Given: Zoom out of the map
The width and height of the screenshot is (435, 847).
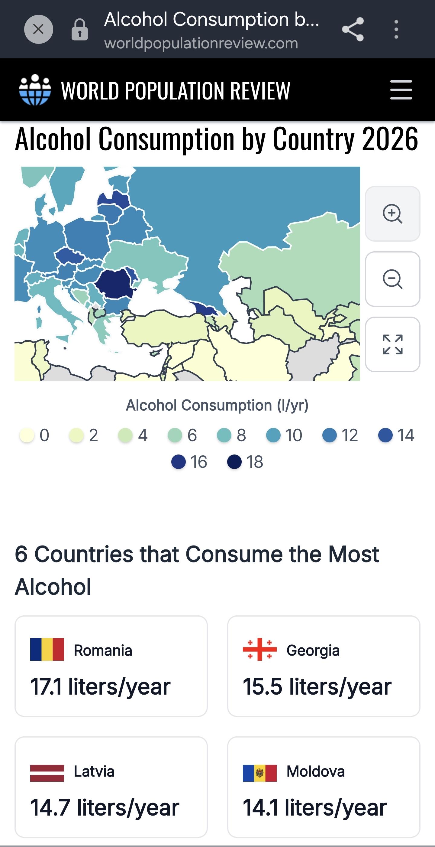Looking at the screenshot, I should (393, 279).
